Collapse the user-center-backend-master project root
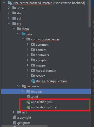The image size is (94, 127). click(4, 3)
